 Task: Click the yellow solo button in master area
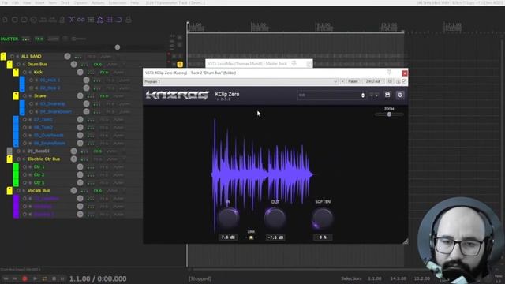[180, 65]
